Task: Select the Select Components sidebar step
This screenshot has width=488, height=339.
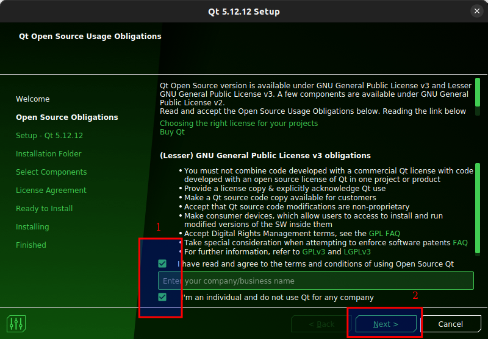Action: pyautogui.click(x=51, y=172)
